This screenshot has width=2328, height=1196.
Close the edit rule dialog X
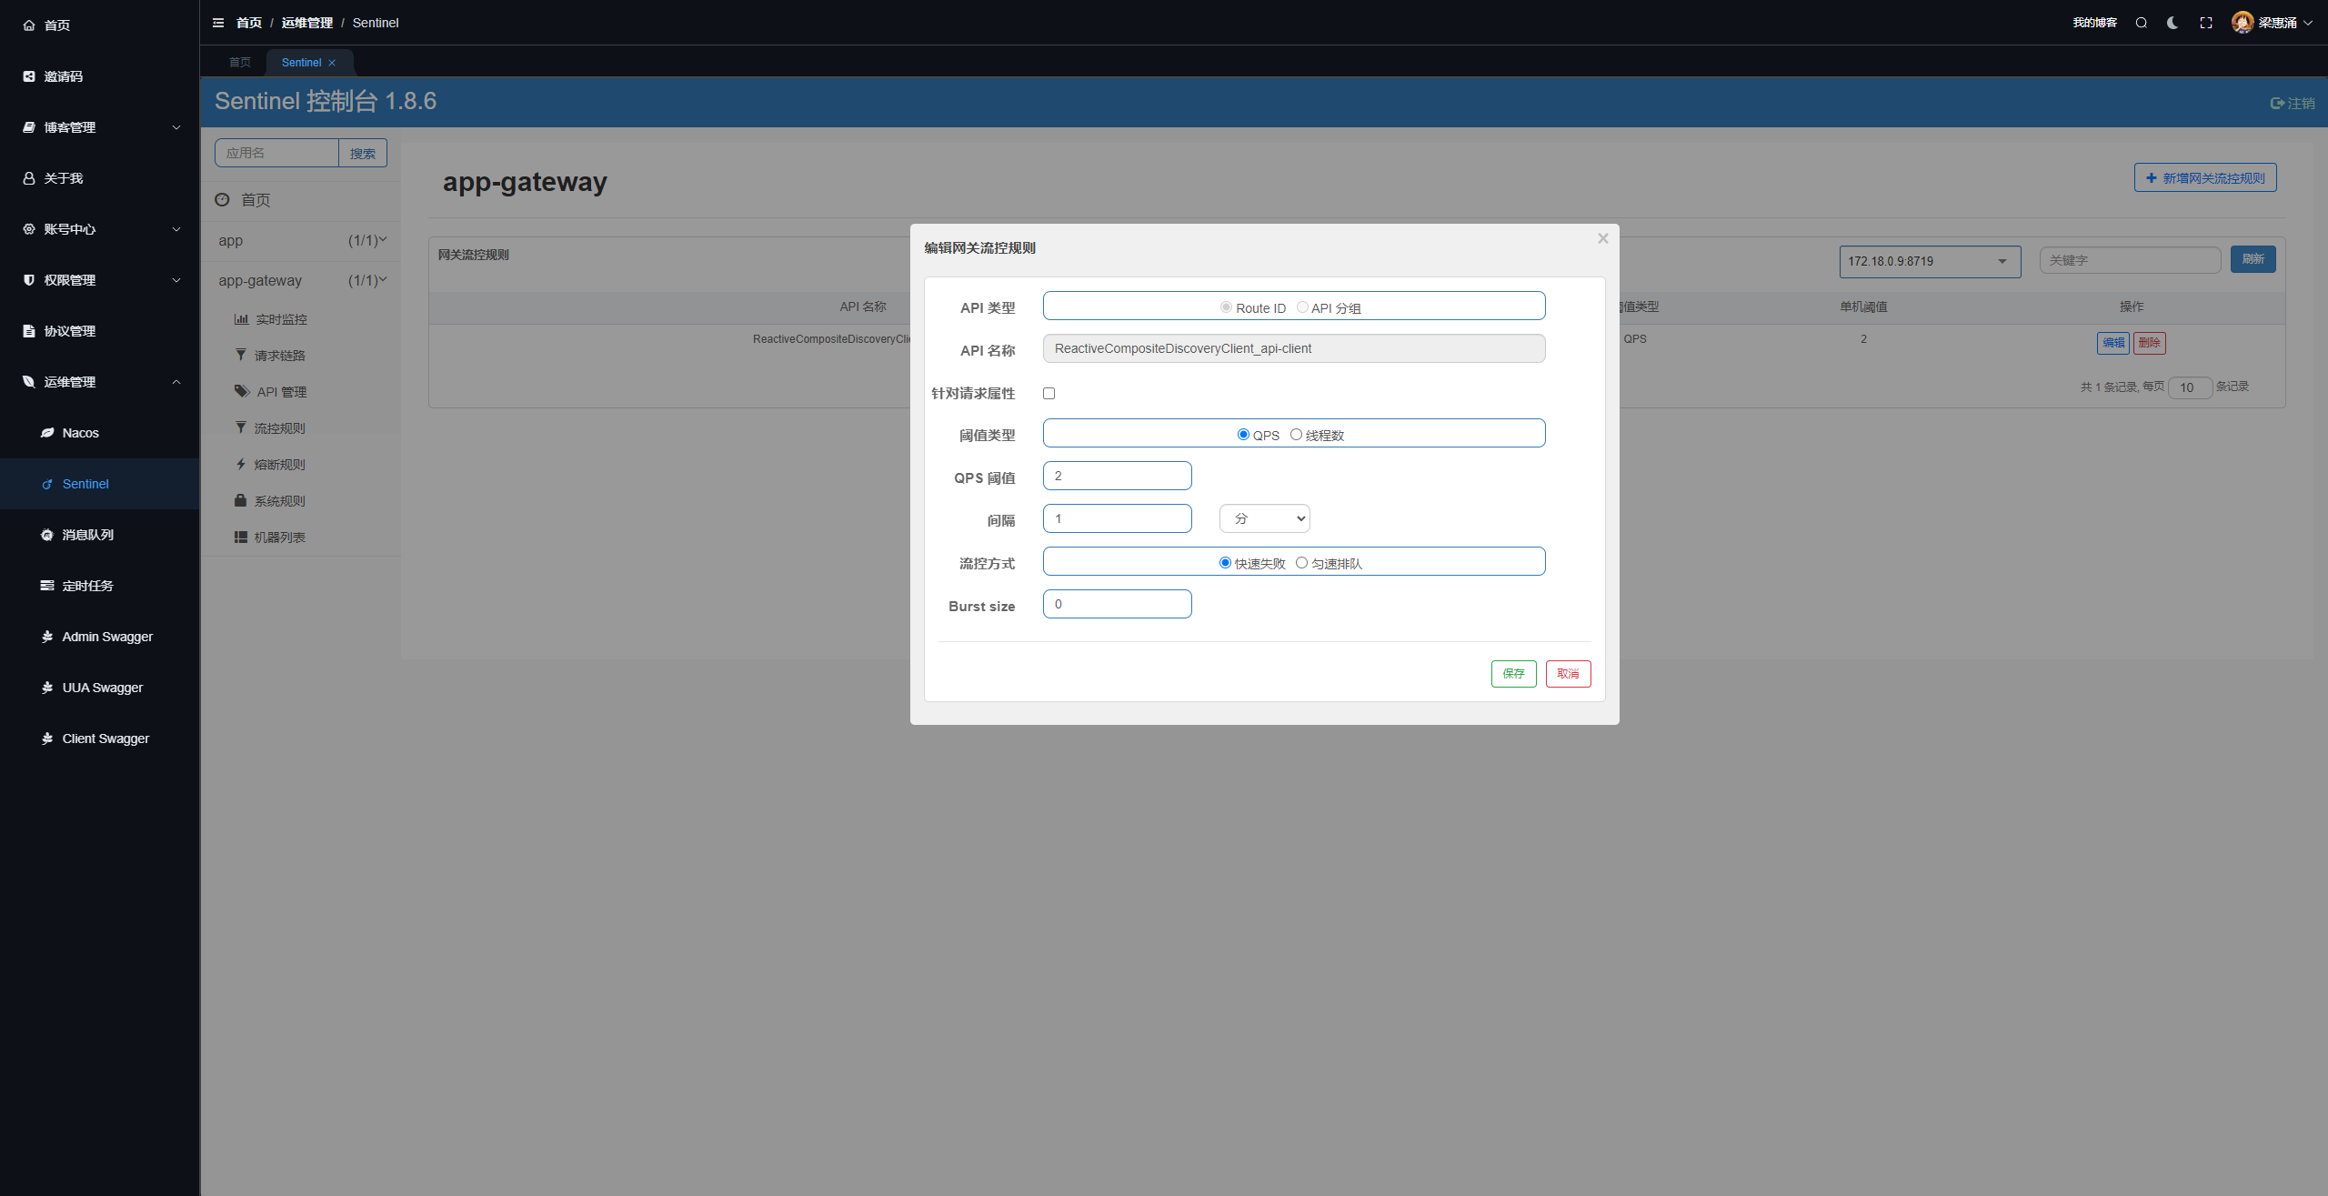1603,238
